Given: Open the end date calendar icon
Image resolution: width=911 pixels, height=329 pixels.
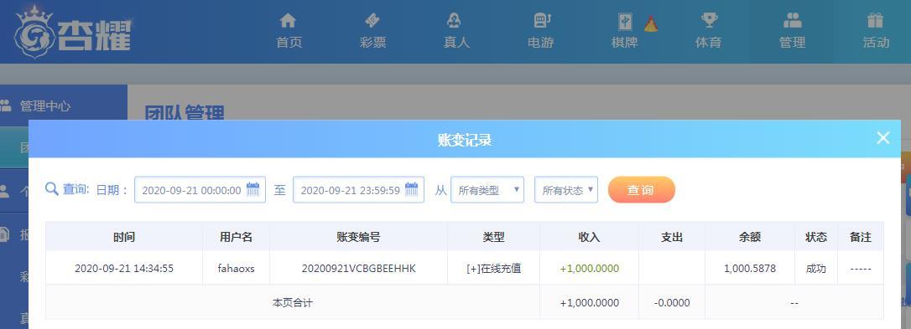Looking at the screenshot, I should 411,189.
